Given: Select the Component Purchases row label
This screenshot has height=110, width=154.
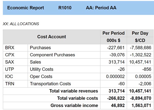Looking at the screenshot, I should (x=52, y=55).
